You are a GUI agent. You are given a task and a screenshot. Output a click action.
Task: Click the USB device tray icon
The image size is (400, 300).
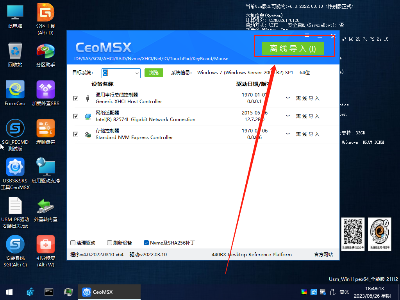click(x=332, y=292)
